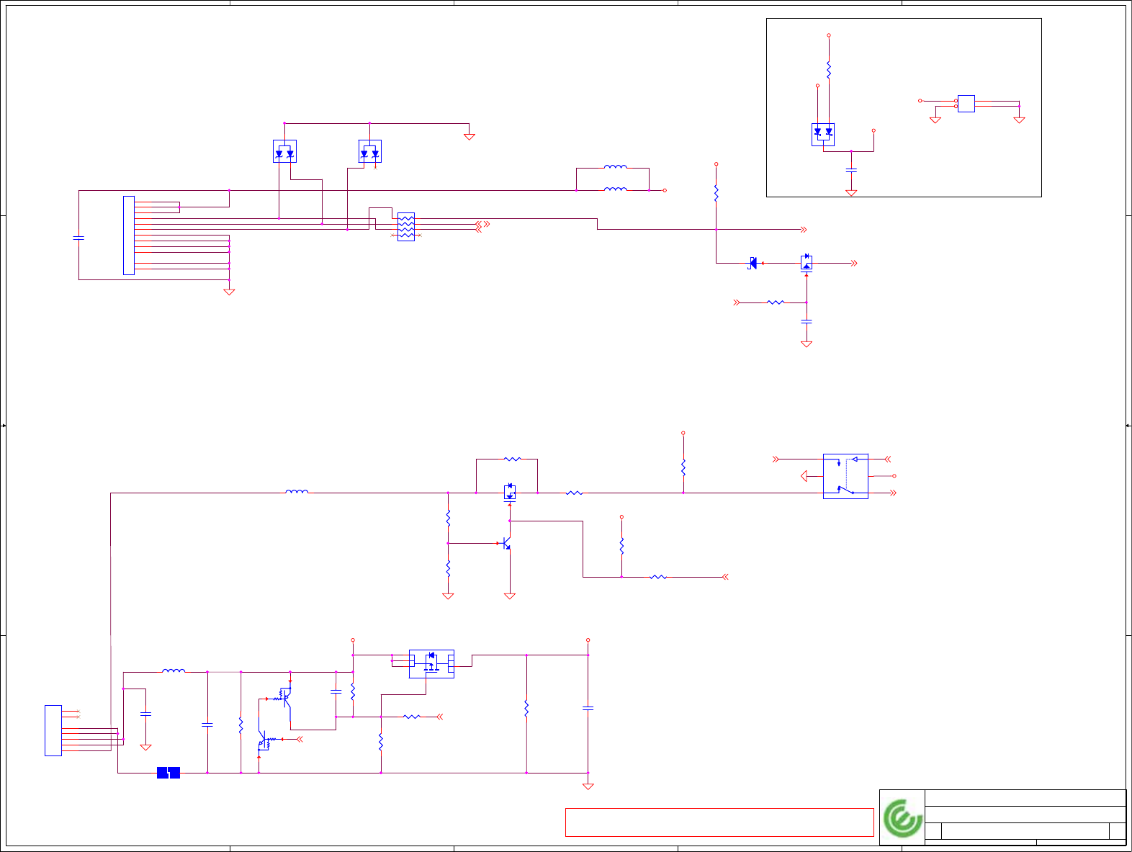The width and height of the screenshot is (1132, 852).
Task: Select the bypass resistor looped above the MOSFET
Action: (512, 459)
